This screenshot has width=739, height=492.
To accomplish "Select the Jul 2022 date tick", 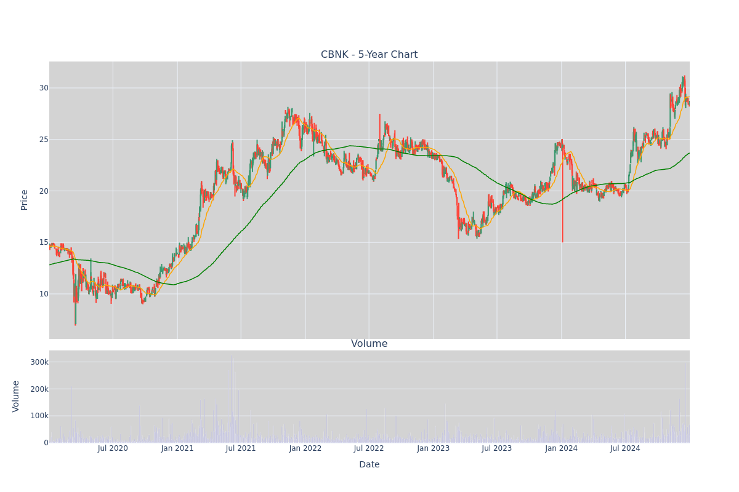I will (369, 448).
